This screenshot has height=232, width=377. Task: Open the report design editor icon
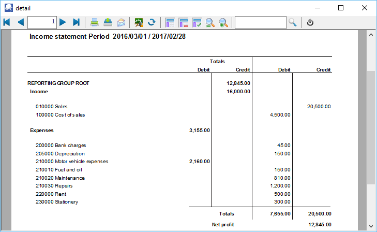pyautogui.click(x=139, y=22)
